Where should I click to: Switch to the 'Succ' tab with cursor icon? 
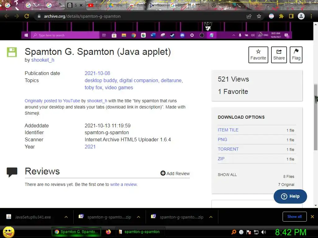pos(157,5)
